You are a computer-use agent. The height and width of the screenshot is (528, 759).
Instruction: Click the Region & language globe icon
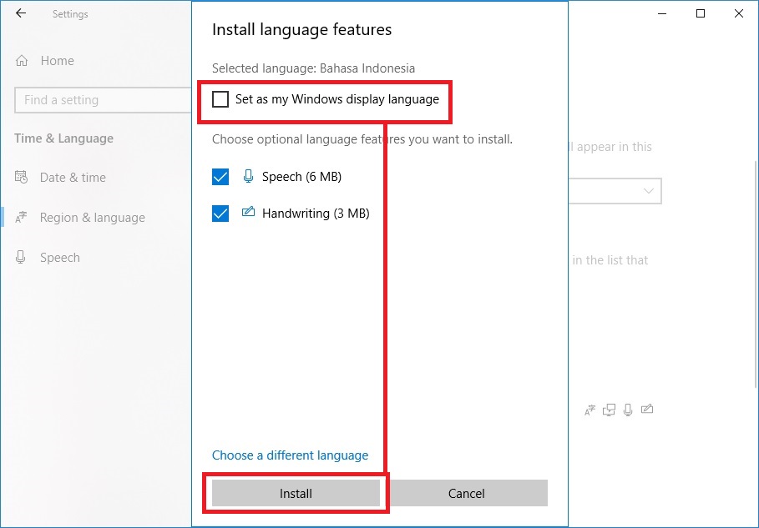click(x=20, y=218)
